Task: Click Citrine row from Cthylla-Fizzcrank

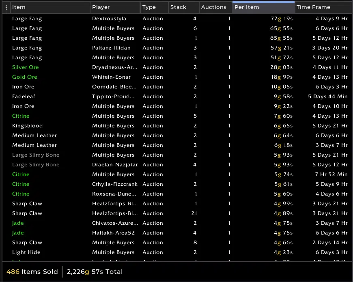Action: [21, 184]
